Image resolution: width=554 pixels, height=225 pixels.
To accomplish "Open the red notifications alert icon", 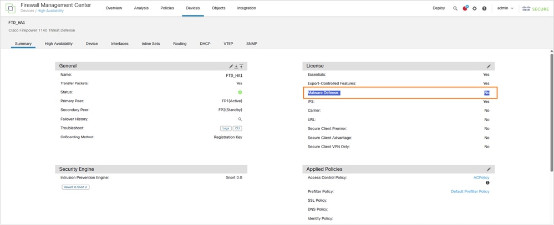I will click(465, 8).
